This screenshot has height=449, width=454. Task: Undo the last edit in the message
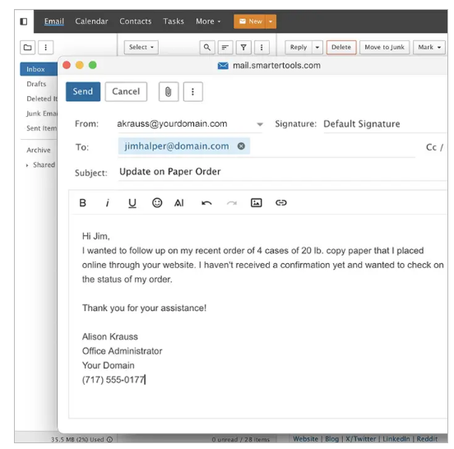point(206,203)
